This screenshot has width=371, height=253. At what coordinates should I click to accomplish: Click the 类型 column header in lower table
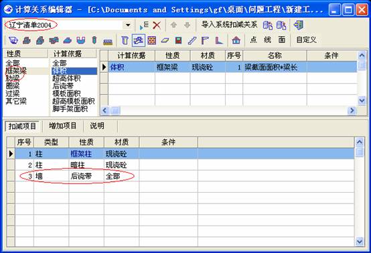51,142
